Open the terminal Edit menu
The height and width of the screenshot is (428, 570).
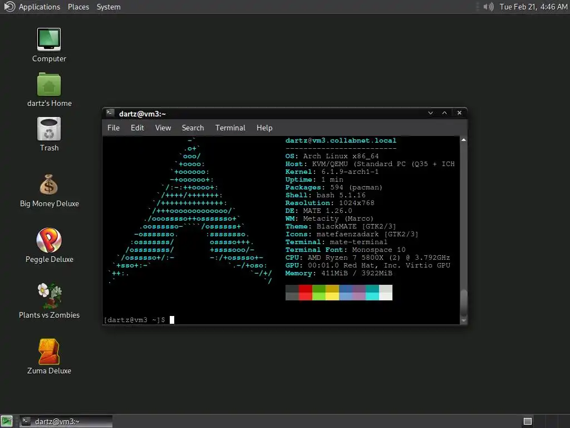tap(137, 128)
